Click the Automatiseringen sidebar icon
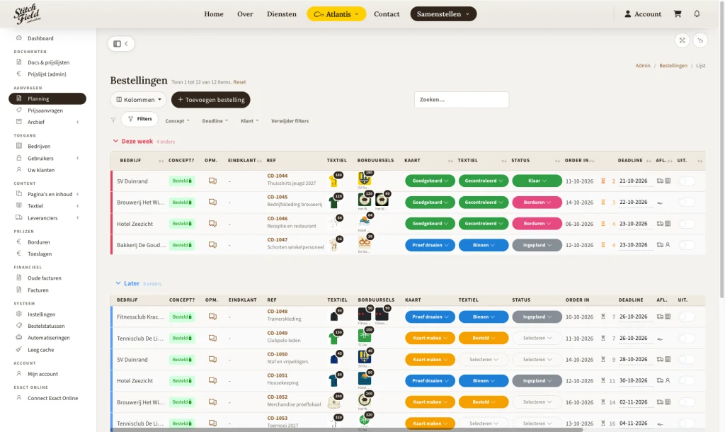The height and width of the screenshot is (432, 725). [x=19, y=337]
